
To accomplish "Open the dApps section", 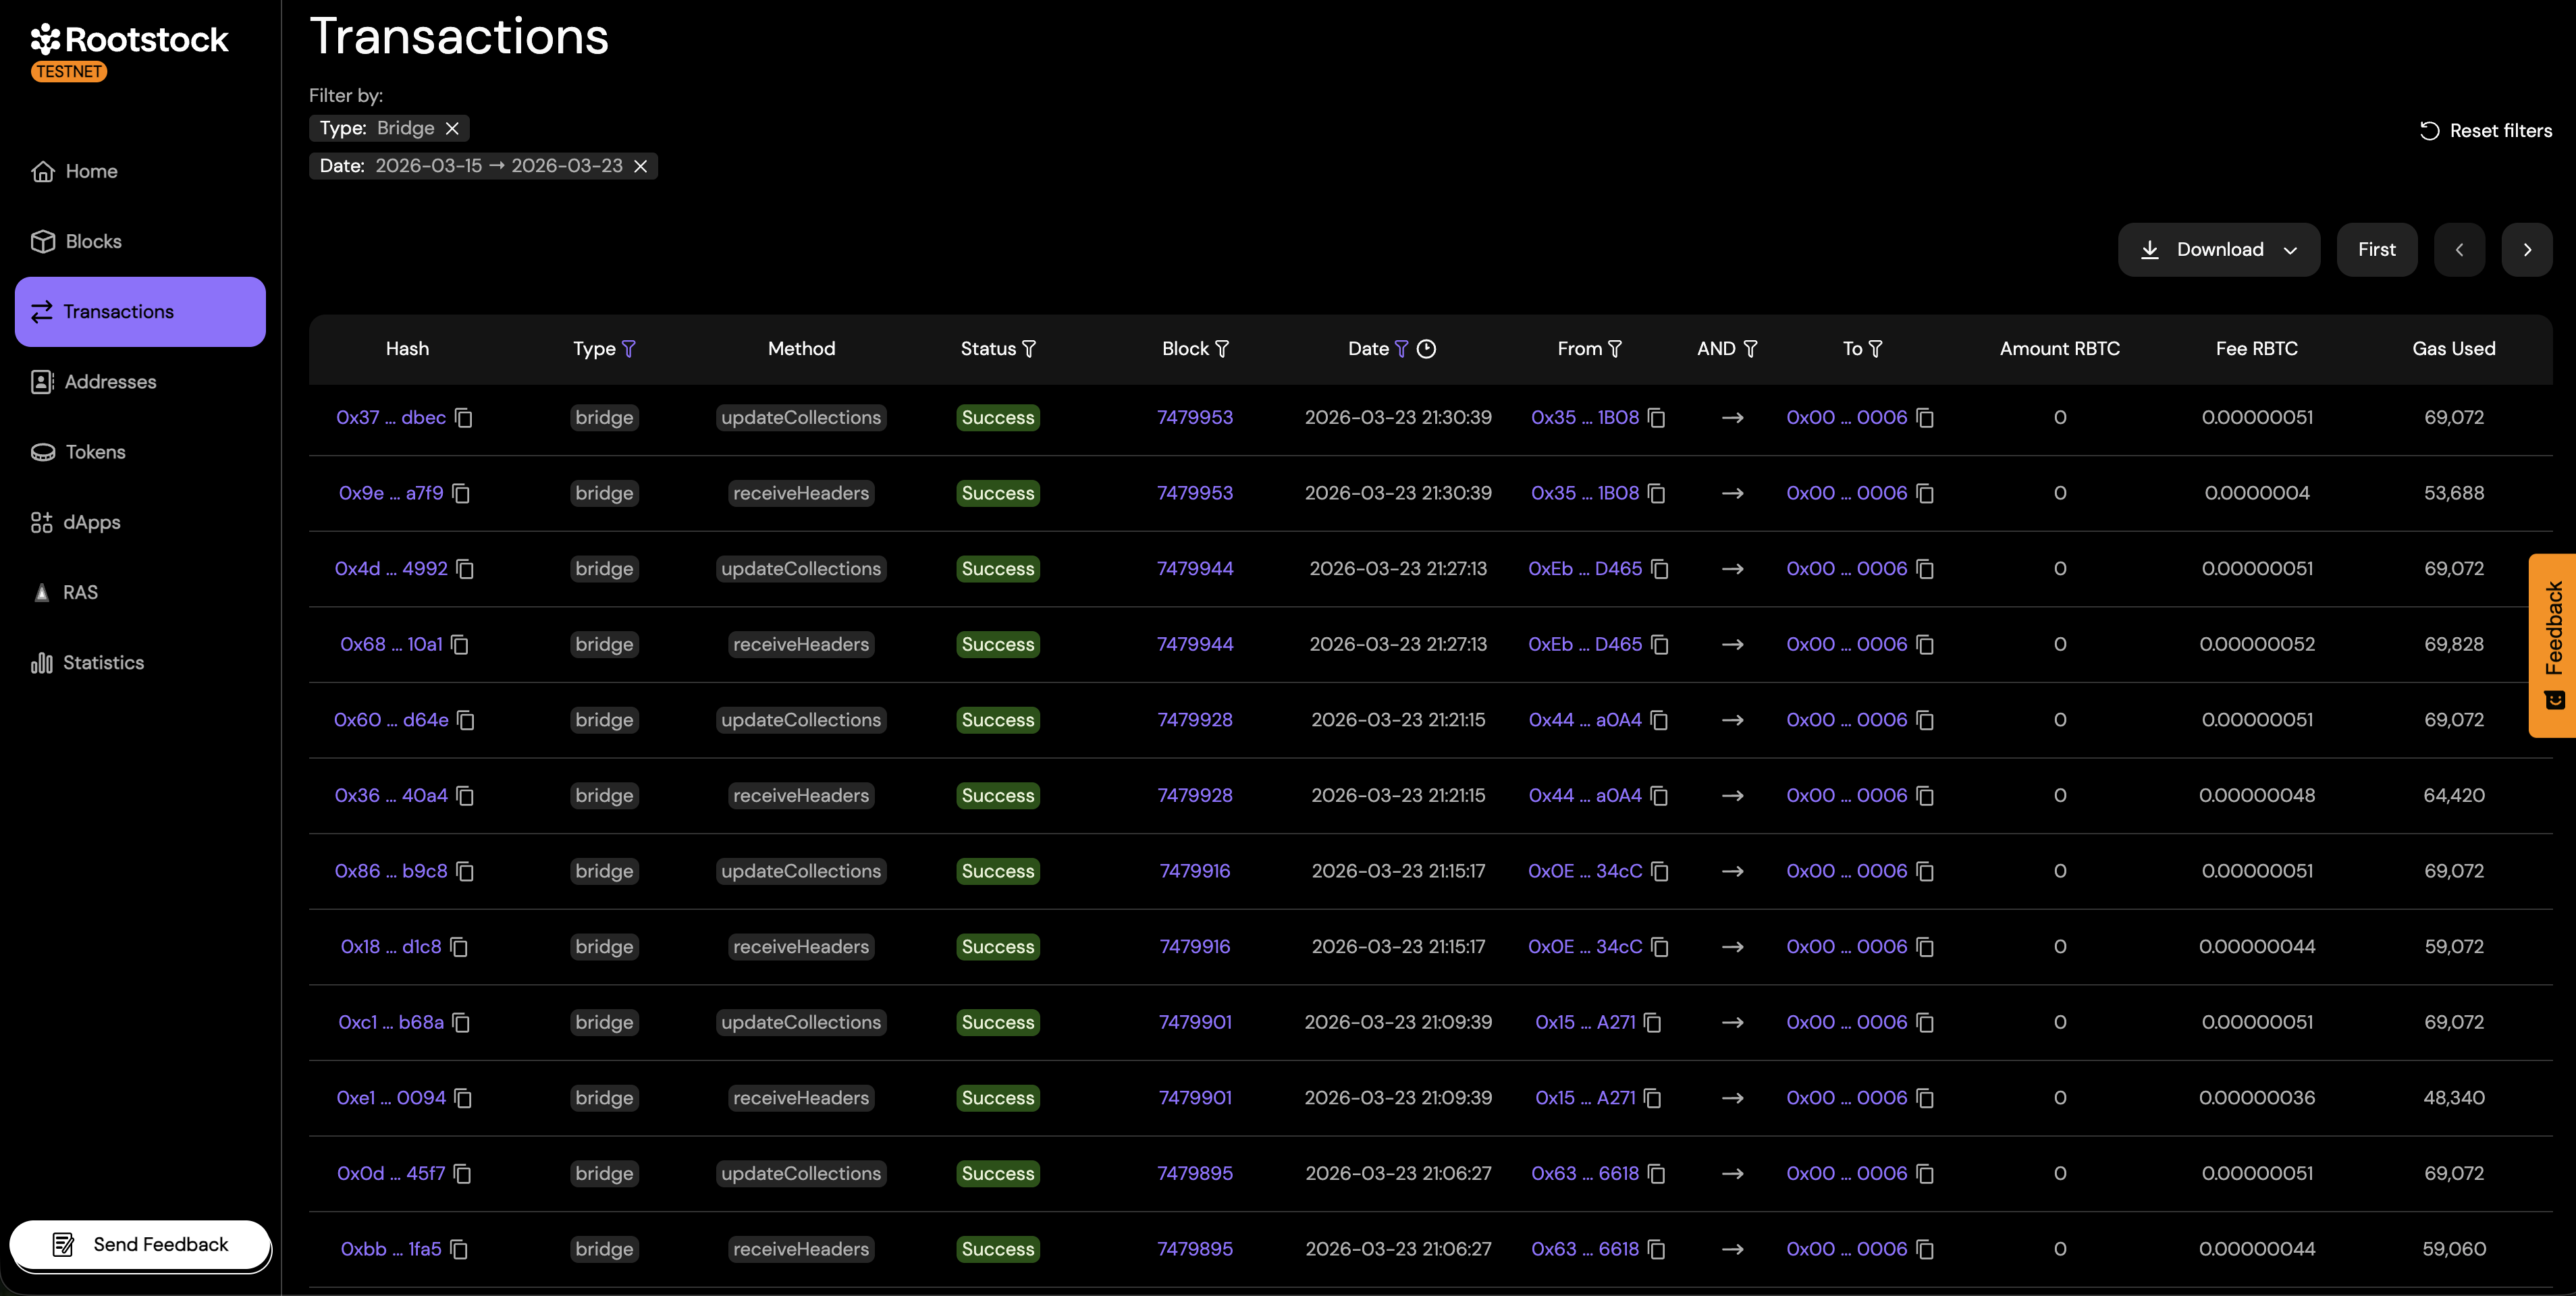I will (93, 522).
